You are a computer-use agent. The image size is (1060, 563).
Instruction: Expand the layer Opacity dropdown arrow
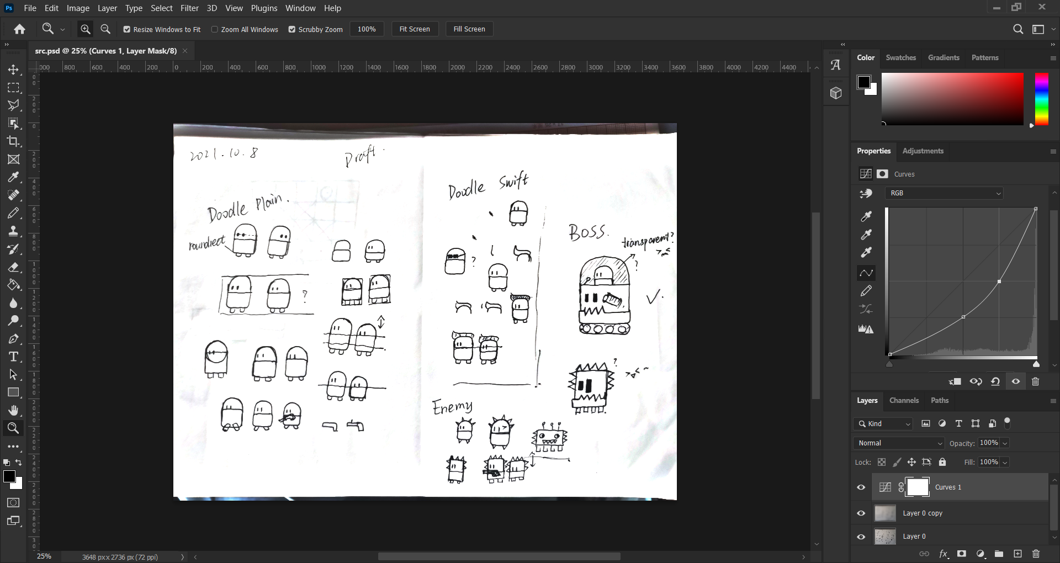point(1005,443)
